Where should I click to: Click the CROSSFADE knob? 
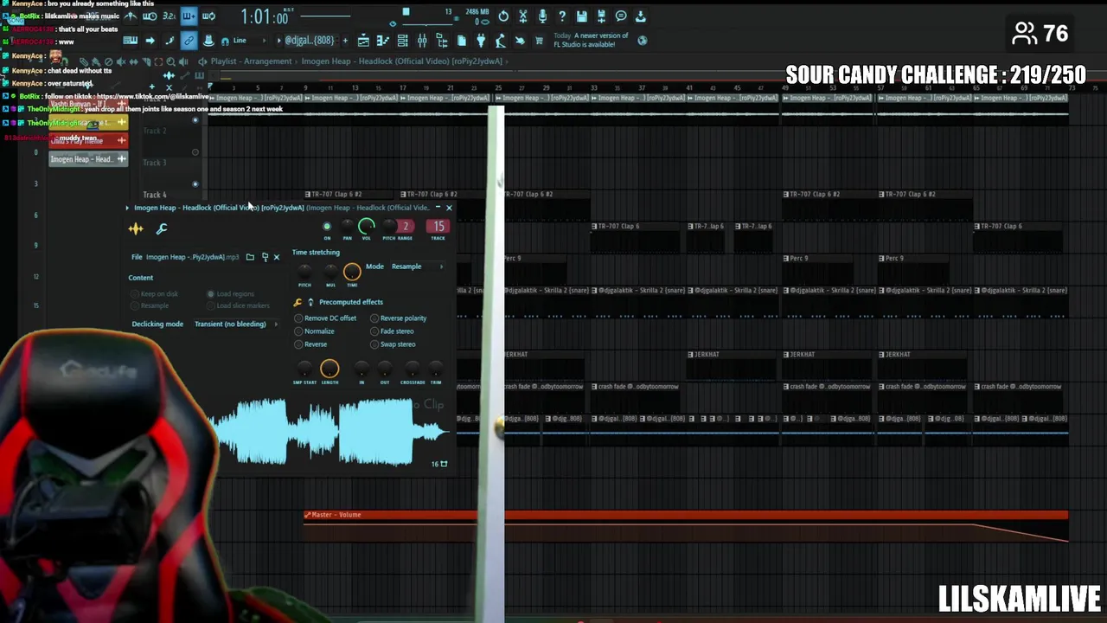click(413, 369)
